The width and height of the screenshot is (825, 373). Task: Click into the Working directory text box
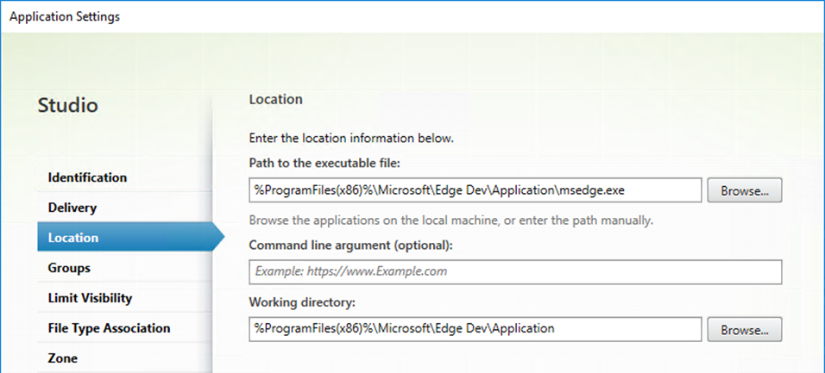[x=475, y=329]
